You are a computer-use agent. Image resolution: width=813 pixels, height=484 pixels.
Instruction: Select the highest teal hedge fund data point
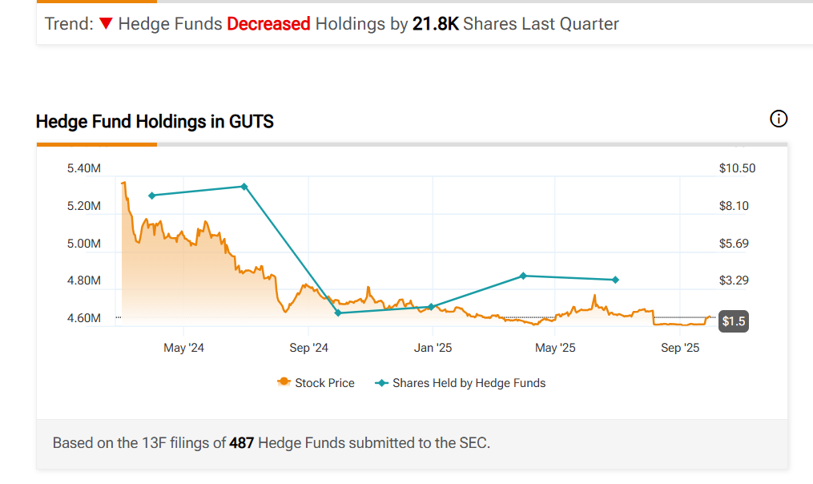point(244,187)
